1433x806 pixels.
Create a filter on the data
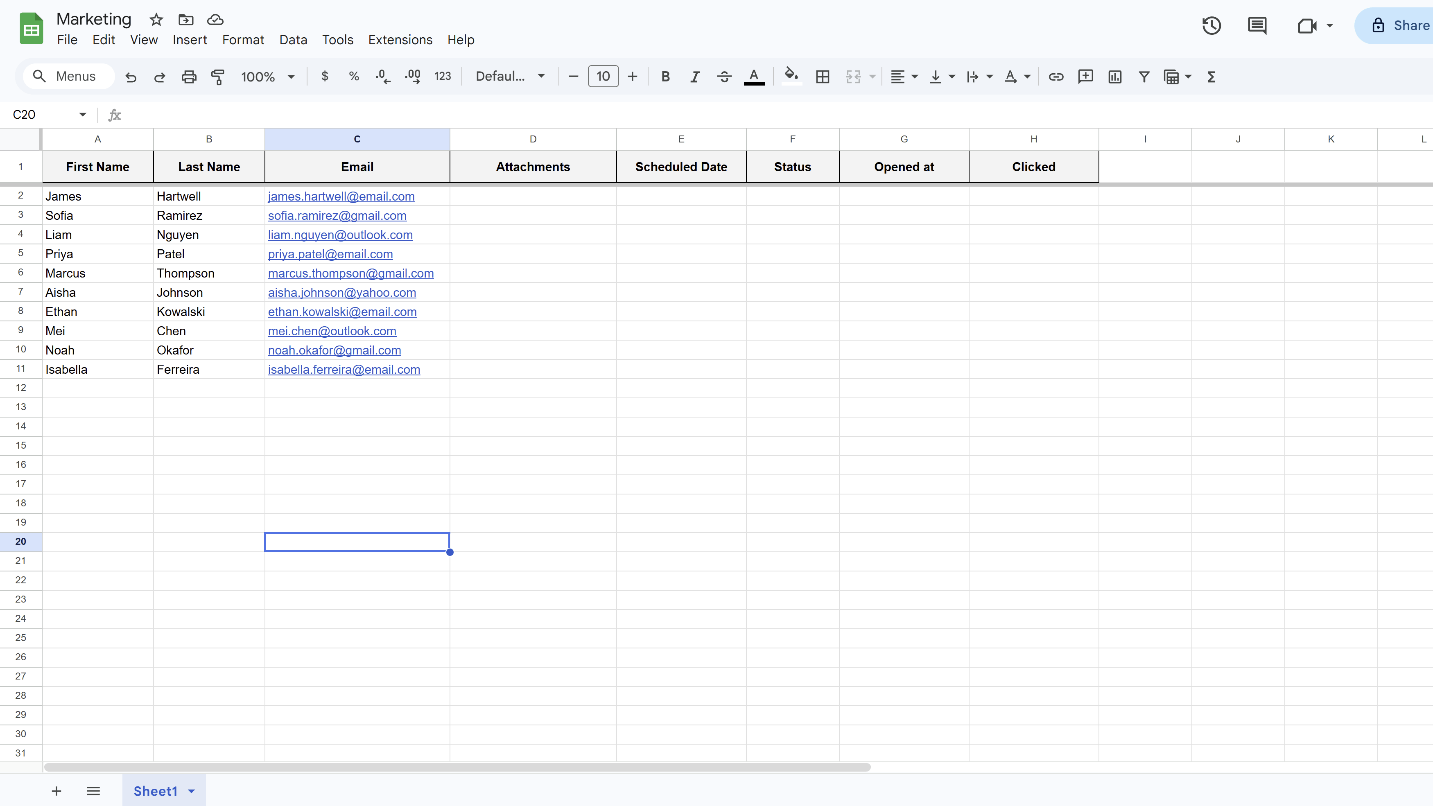click(1144, 76)
